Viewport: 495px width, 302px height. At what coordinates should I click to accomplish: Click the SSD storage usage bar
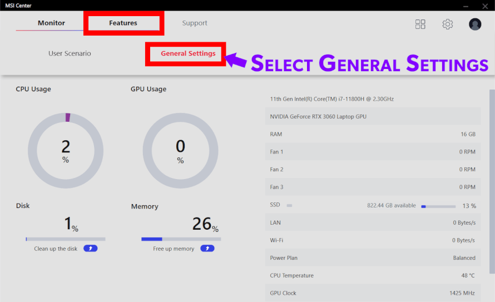438,206
